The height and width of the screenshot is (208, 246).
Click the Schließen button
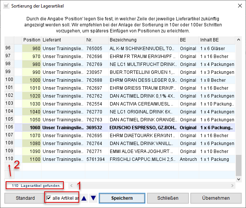point(168,198)
